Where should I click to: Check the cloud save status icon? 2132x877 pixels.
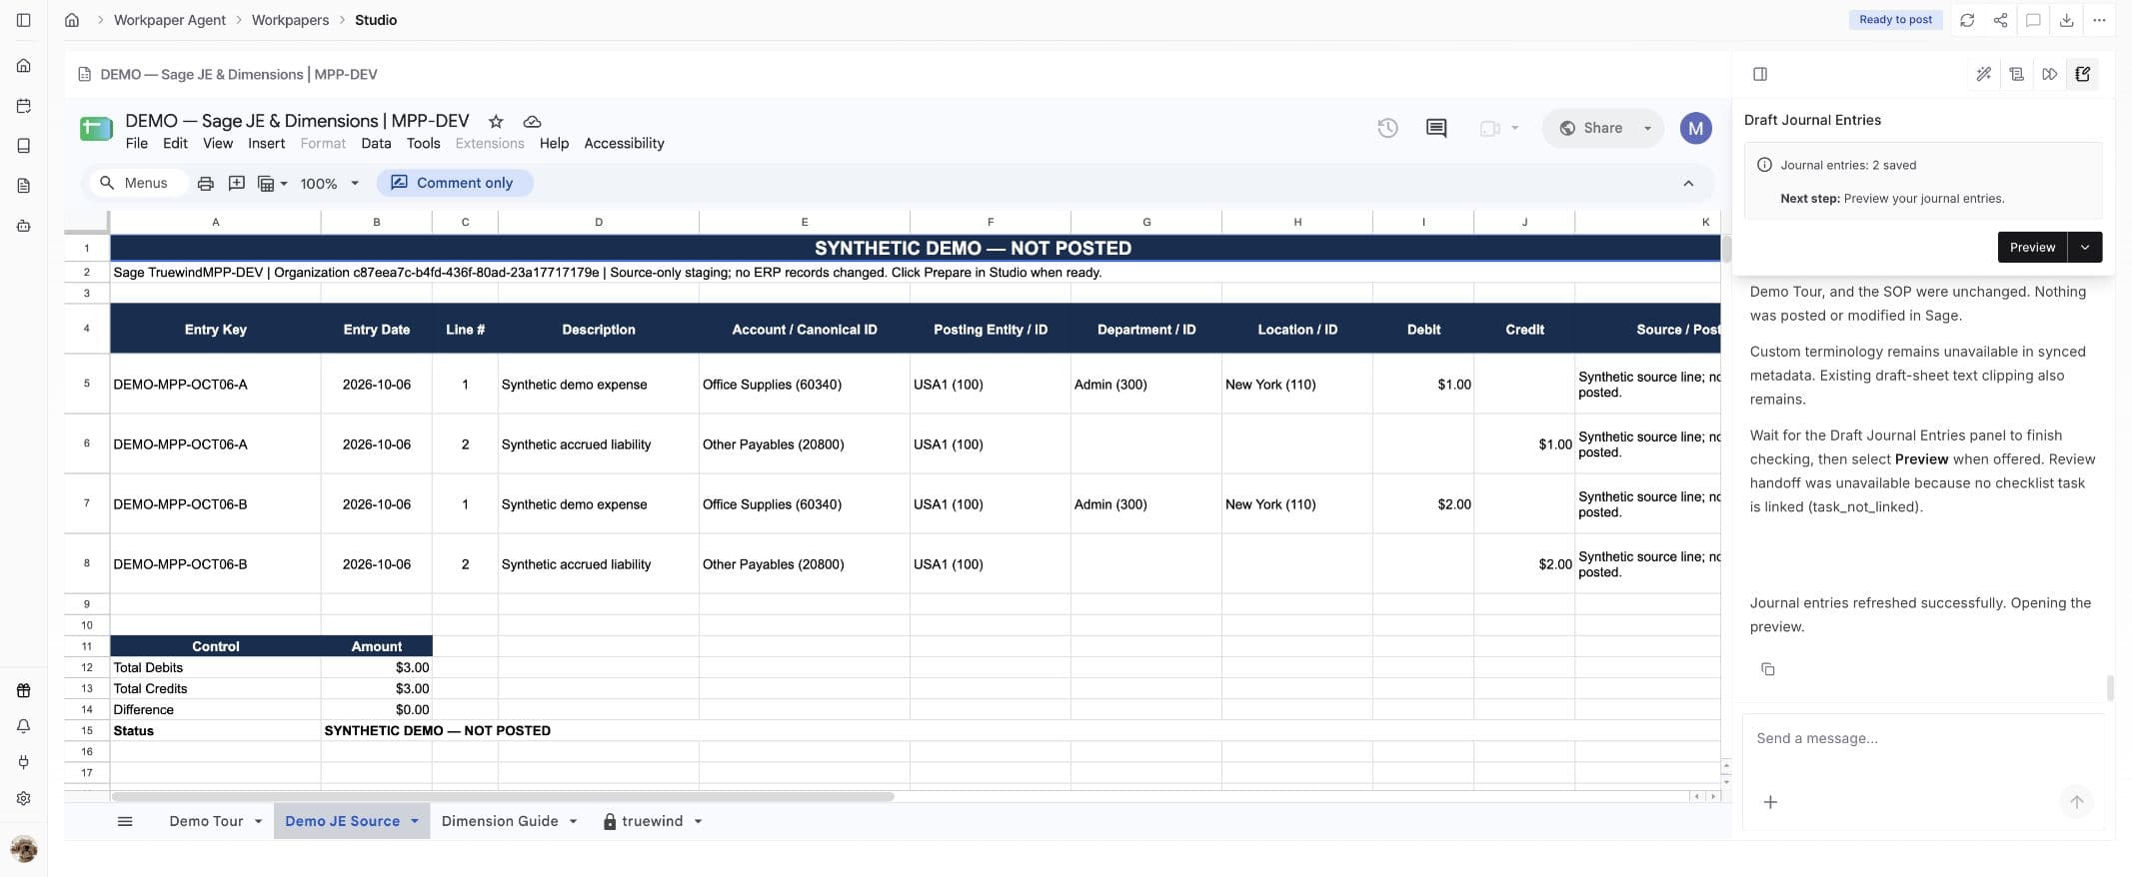[533, 121]
